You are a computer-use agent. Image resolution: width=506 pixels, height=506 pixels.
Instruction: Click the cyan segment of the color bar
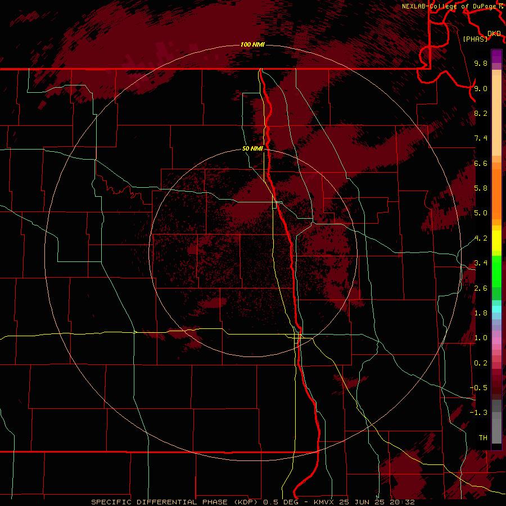tap(496, 309)
